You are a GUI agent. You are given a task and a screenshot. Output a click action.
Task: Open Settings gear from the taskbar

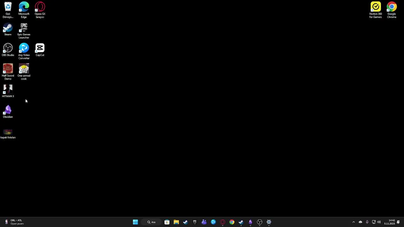coord(269,222)
